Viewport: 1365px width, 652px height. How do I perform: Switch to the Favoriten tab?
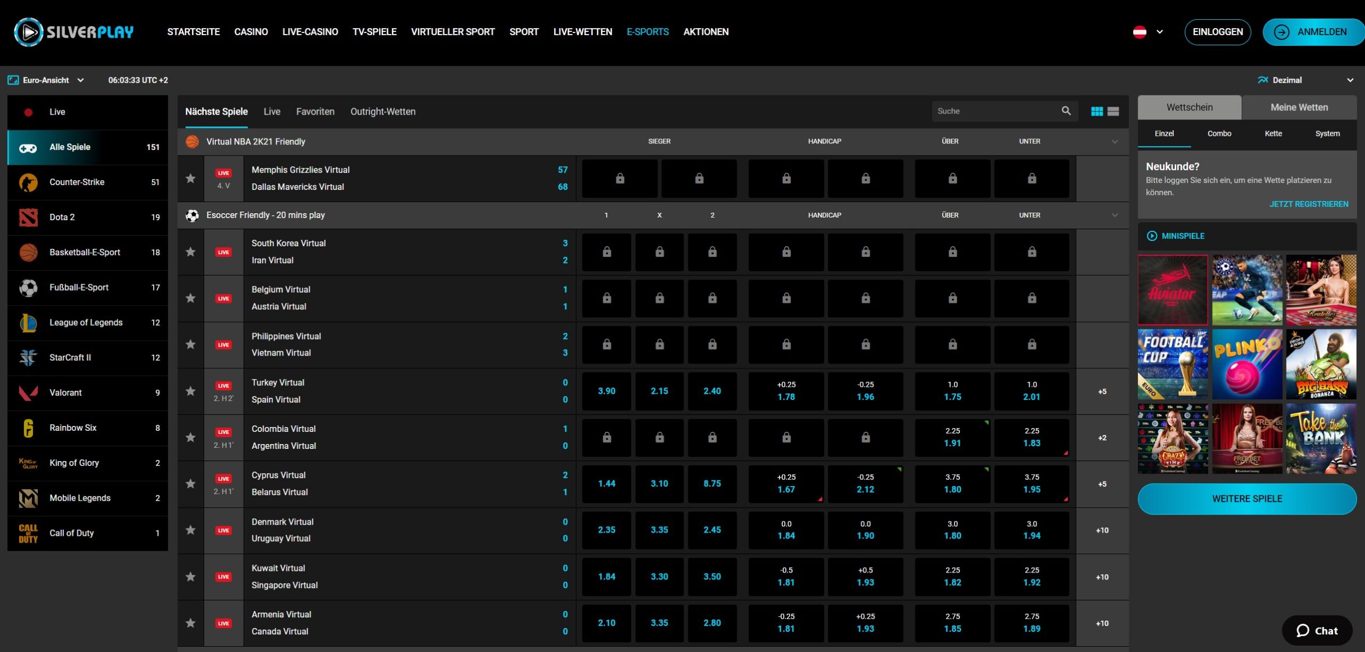316,112
